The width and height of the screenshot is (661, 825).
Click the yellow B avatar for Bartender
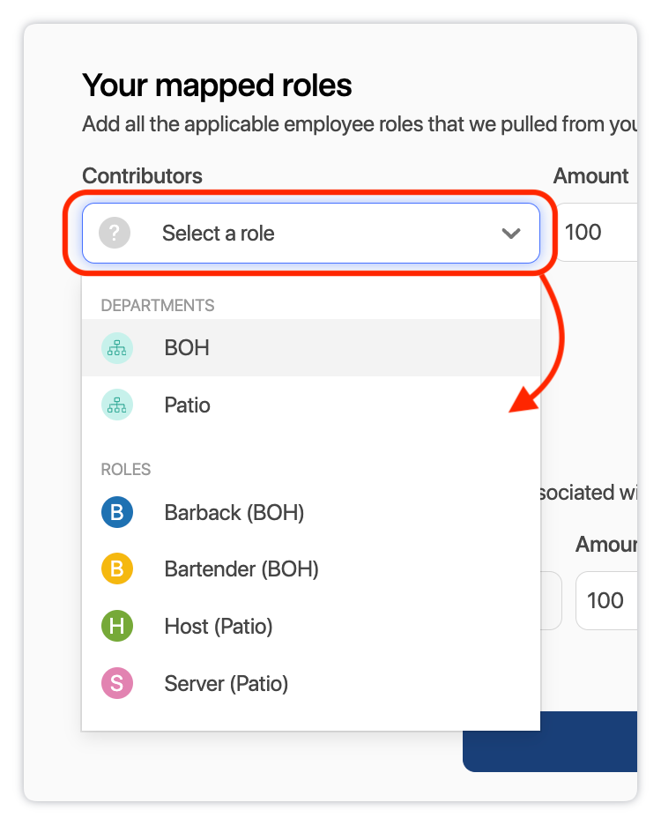coord(117,569)
